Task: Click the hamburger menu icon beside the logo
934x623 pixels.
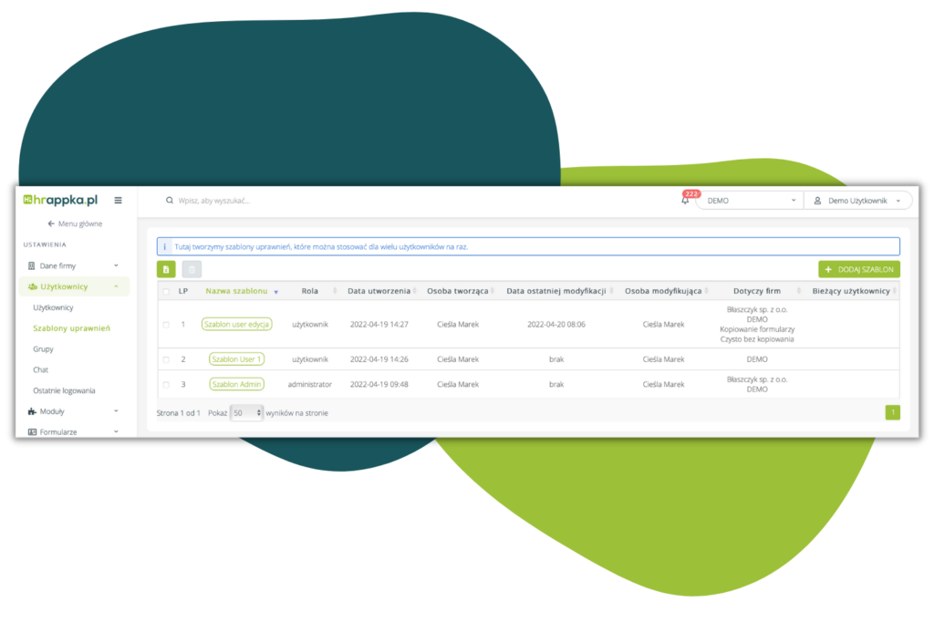Action: point(118,201)
